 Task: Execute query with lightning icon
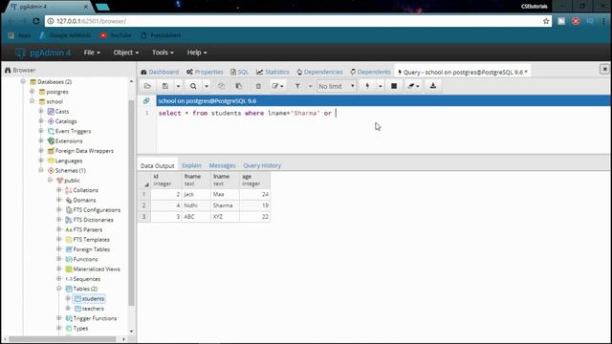tap(367, 86)
